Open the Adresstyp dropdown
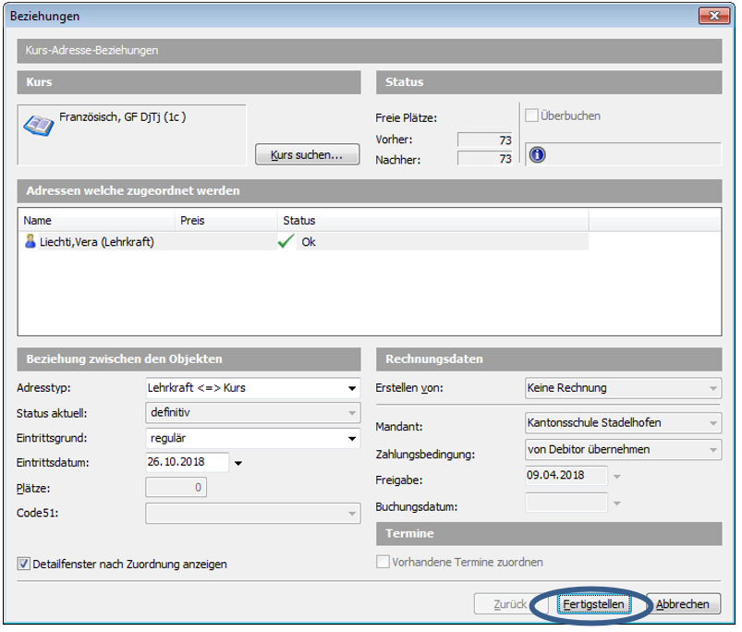The image size is (742, 632). pos(352,388)
